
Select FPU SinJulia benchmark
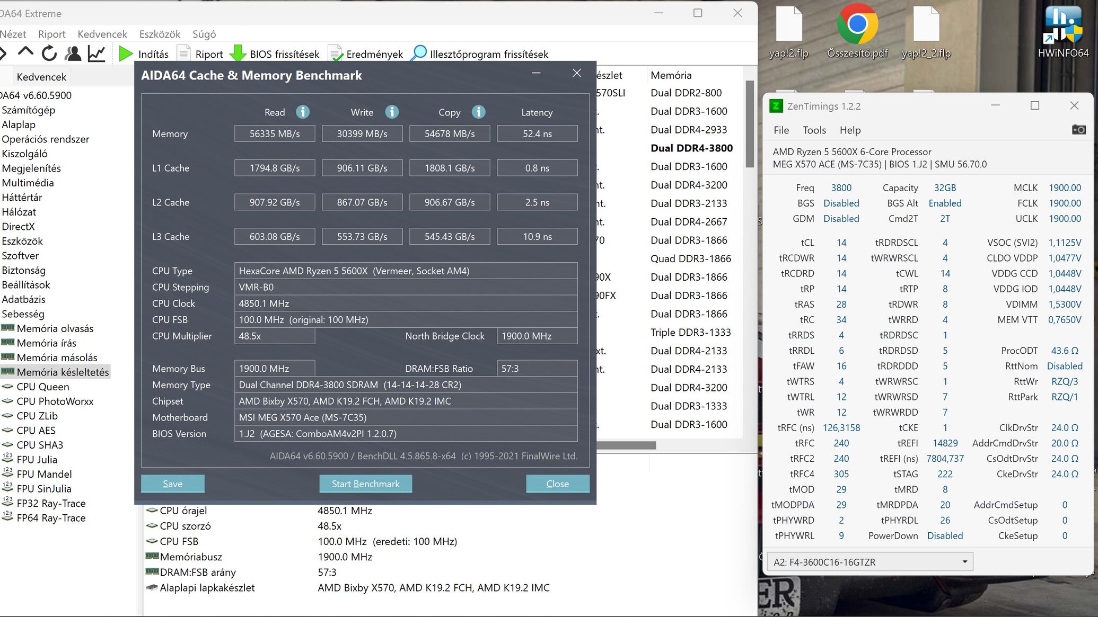43,489
